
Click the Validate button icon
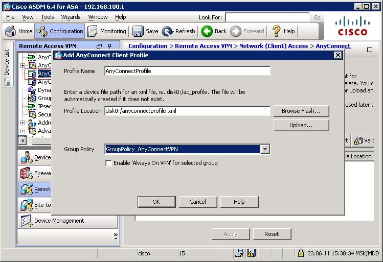pyautogui.click(x=358, y=140)
